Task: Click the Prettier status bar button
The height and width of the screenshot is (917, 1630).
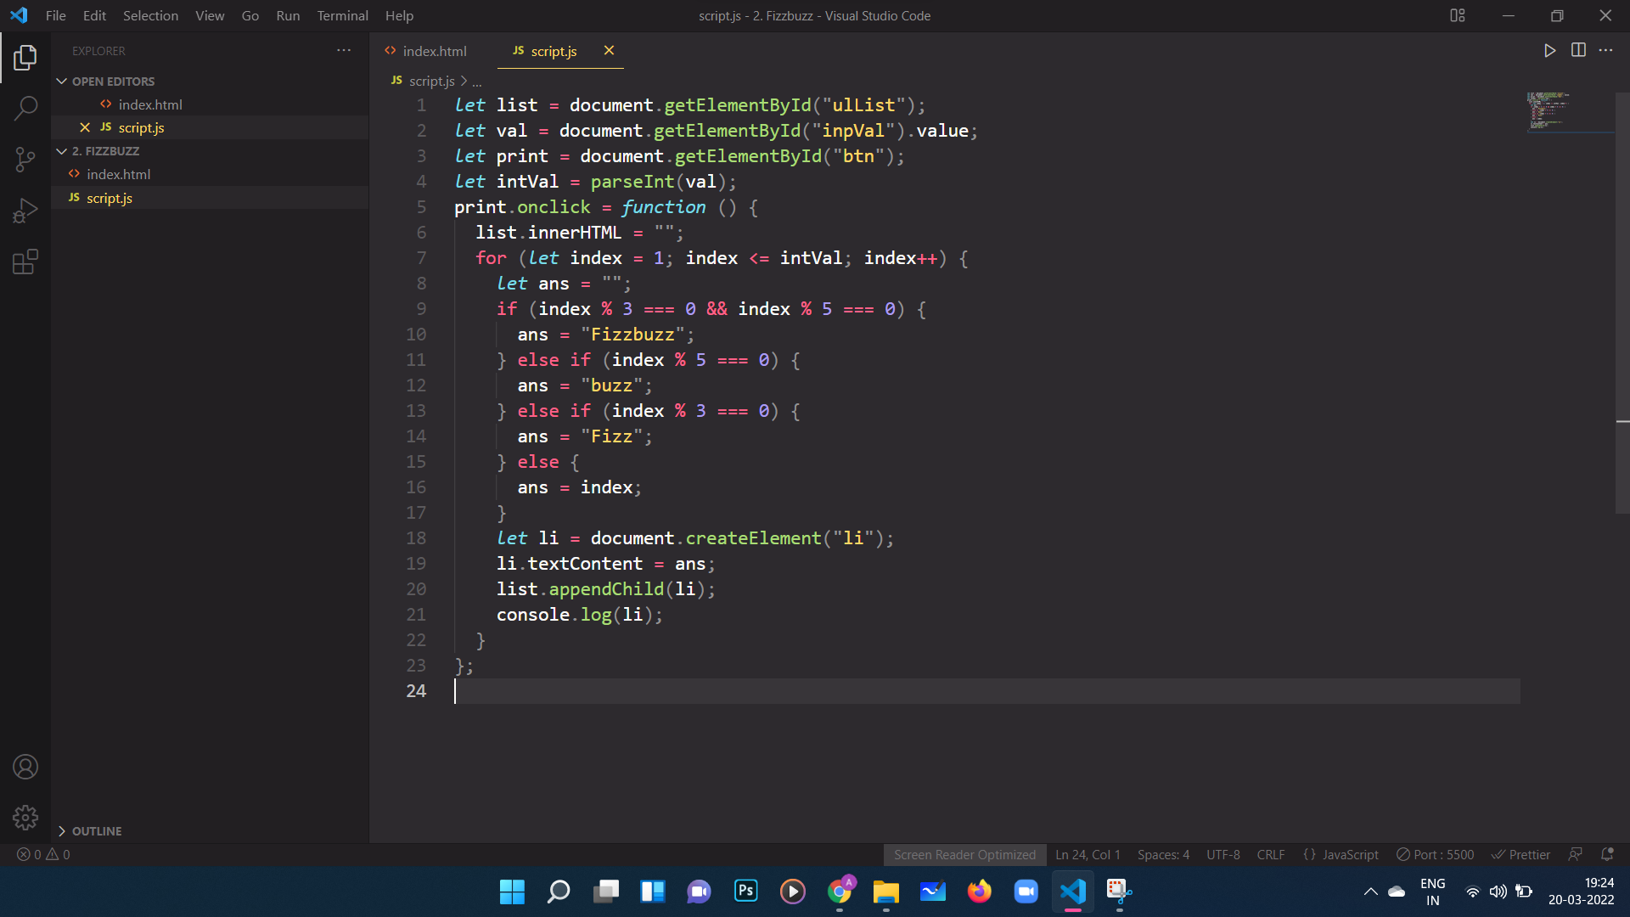Action: 1520,854
